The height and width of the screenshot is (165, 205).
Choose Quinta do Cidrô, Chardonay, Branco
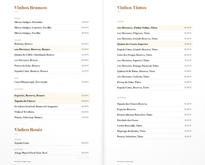tap(34, 55)
